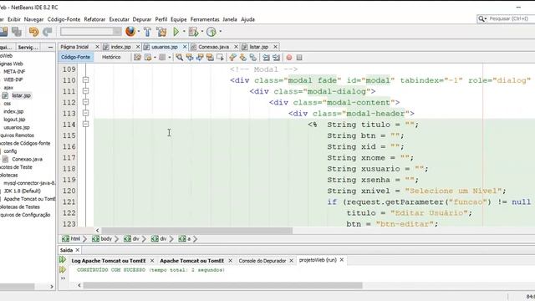Viewport: 535px width, 301px height.
Task: Click the magnifier icon in search box
Action: coord(481,18)
